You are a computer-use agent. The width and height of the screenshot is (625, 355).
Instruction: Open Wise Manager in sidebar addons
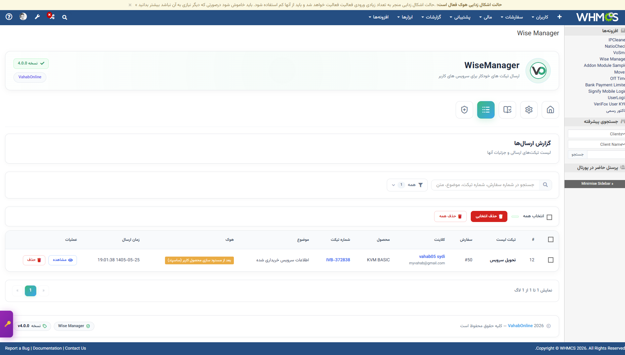(x=612, y=59)
